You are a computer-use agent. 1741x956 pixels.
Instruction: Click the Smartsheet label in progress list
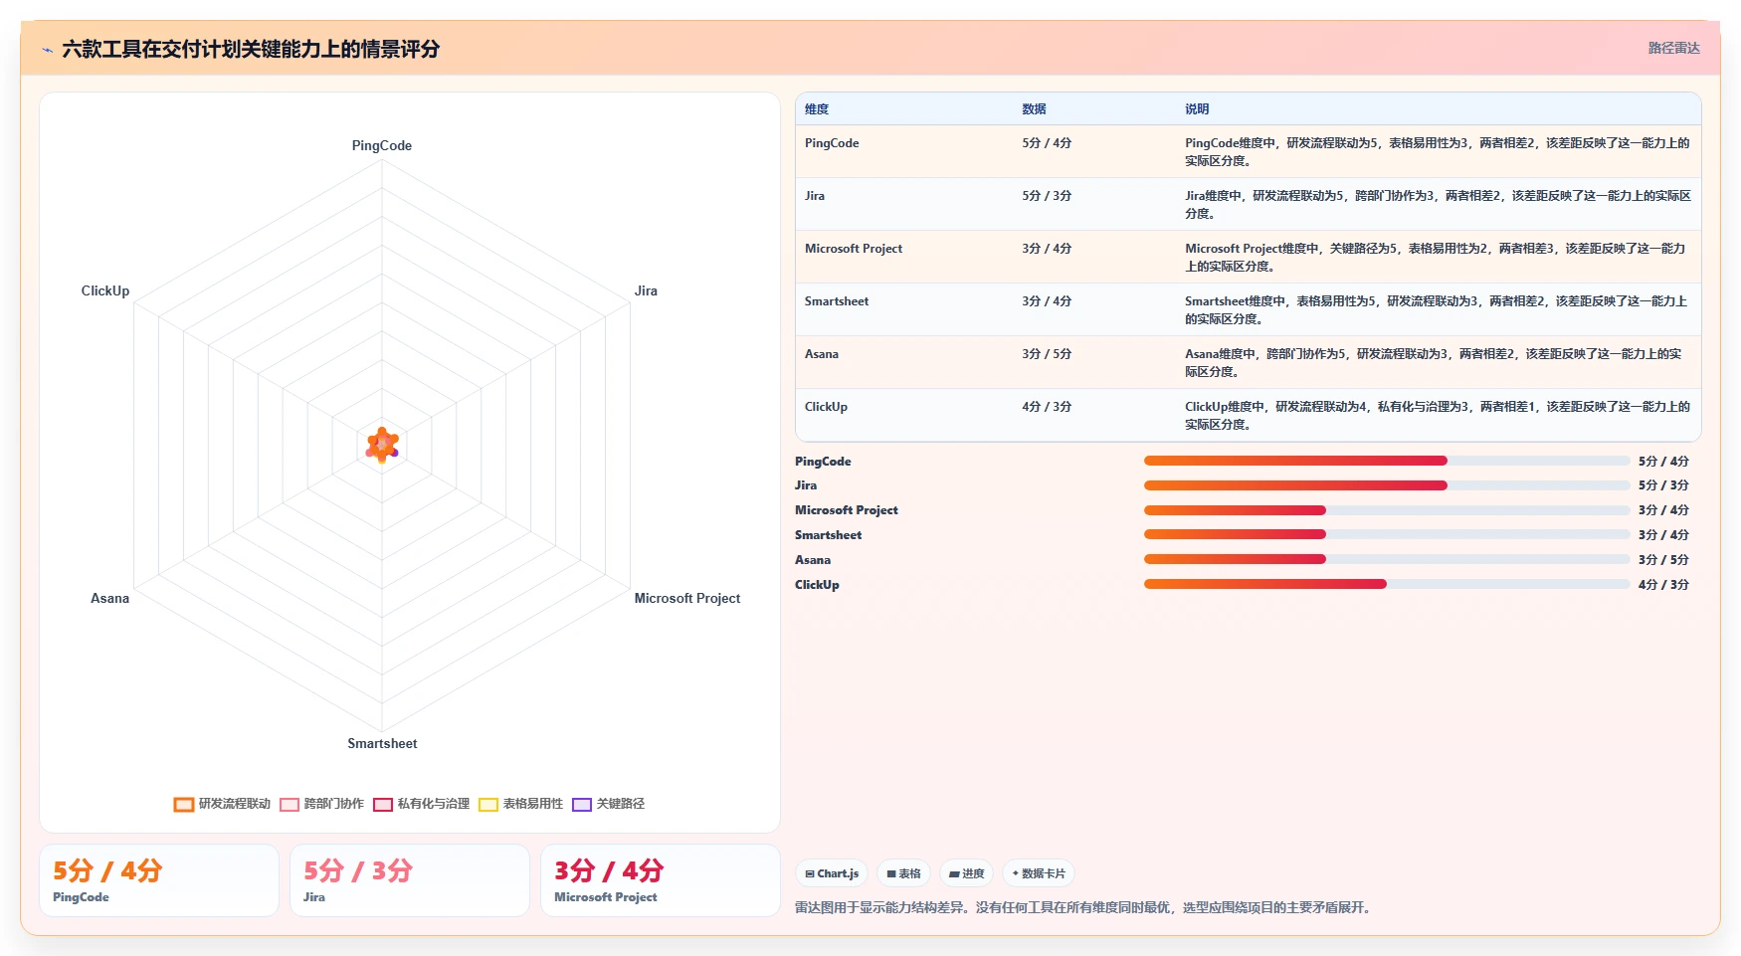pyautogui.click(x=829, y=535)
